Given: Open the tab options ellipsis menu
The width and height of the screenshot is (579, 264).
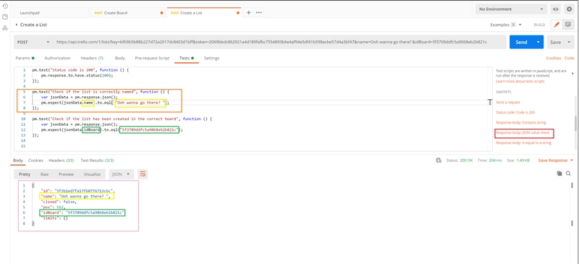Looking at the screenshot, I should tap(259, 12).
